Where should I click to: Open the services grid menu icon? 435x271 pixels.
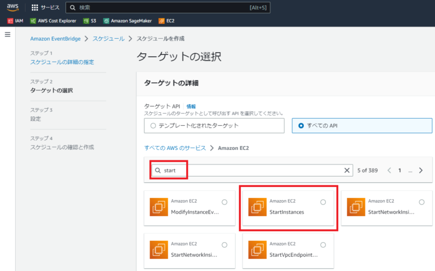point(35,8)
